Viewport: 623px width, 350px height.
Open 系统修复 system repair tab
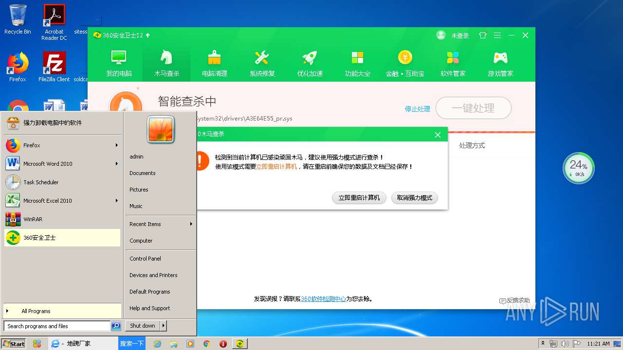pos(262,63)
